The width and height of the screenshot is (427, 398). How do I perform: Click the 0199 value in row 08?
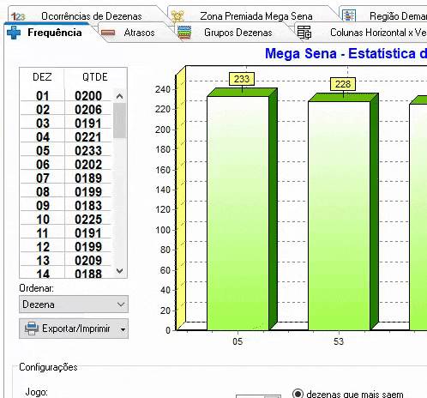point(88,192)
